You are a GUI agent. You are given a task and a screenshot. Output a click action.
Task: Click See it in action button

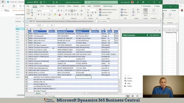pos(102,21)
